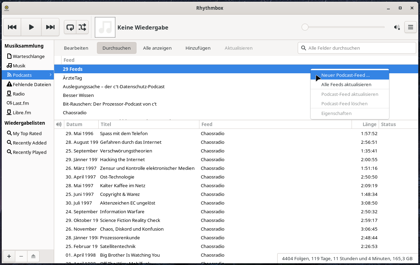Toggle the Durchsuchen browse view
Image resolution: width=420 pixels, height=265 pixels.
click(x=116, y=48)
